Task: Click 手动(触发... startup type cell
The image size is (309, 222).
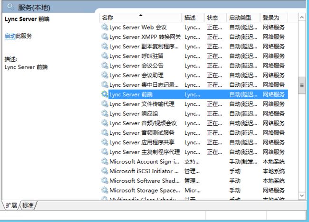Action: [x=243, y=162]
